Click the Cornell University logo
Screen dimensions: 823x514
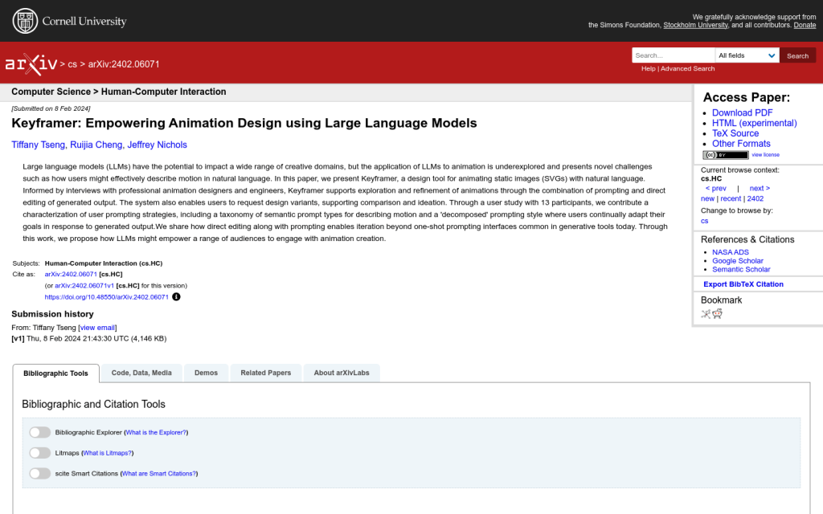coord(69,21)
